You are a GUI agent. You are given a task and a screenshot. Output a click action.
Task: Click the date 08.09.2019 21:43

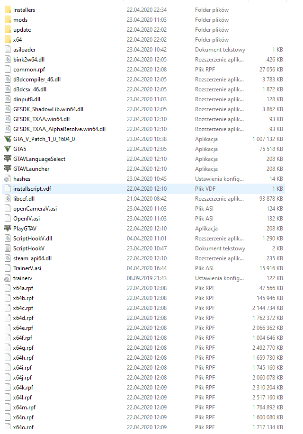click(x=147, y=278)
